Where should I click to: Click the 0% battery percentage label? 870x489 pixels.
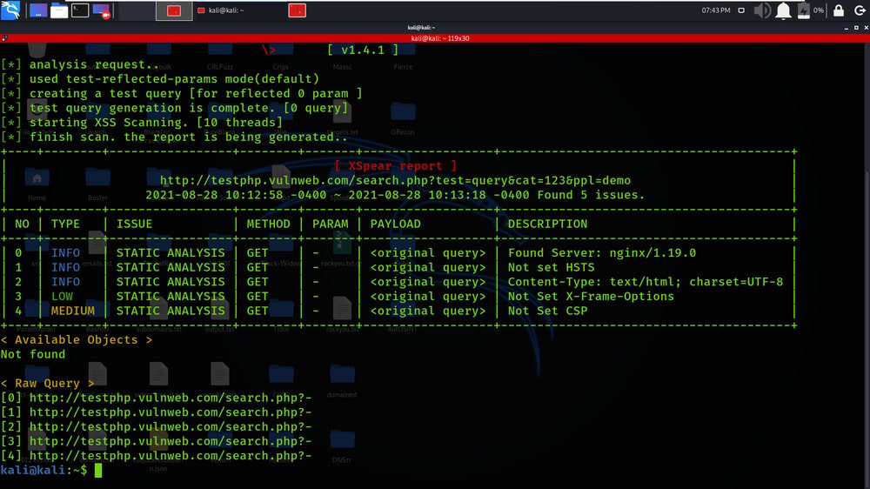click(x=819, y=10)
